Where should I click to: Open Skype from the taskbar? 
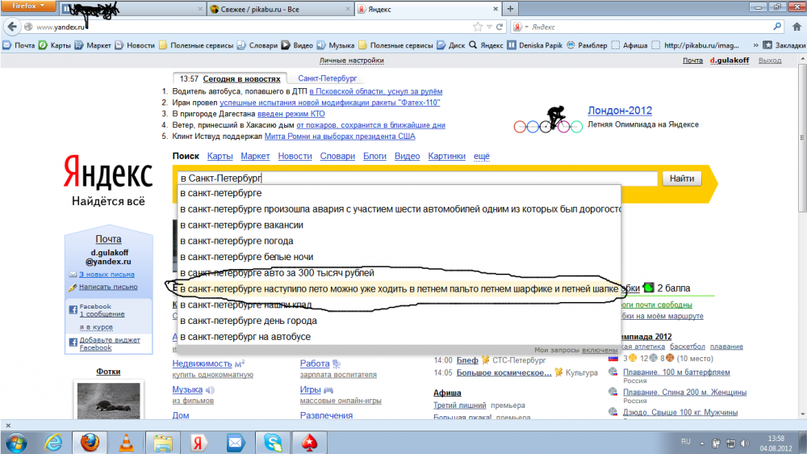click(x=273, y=443)
